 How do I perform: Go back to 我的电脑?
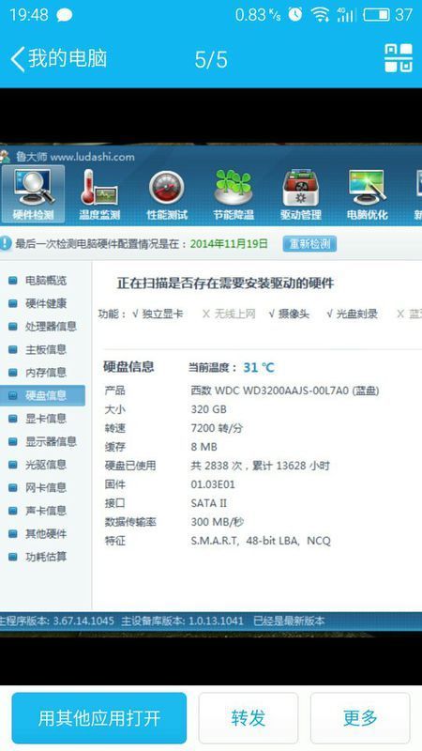tap(58, 59)
